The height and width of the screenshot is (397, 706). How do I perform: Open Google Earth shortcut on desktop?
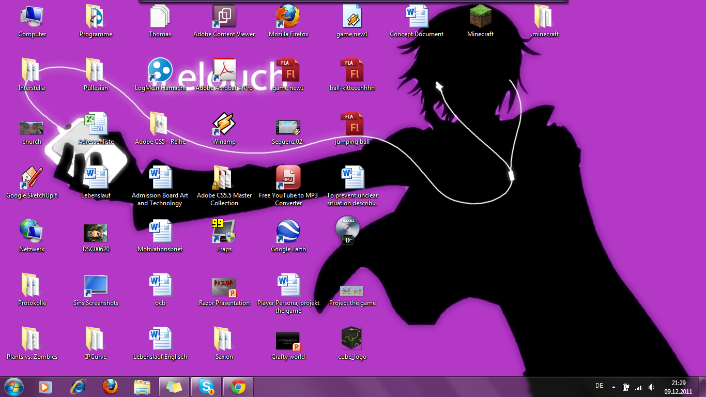click(x=288, y=232)
